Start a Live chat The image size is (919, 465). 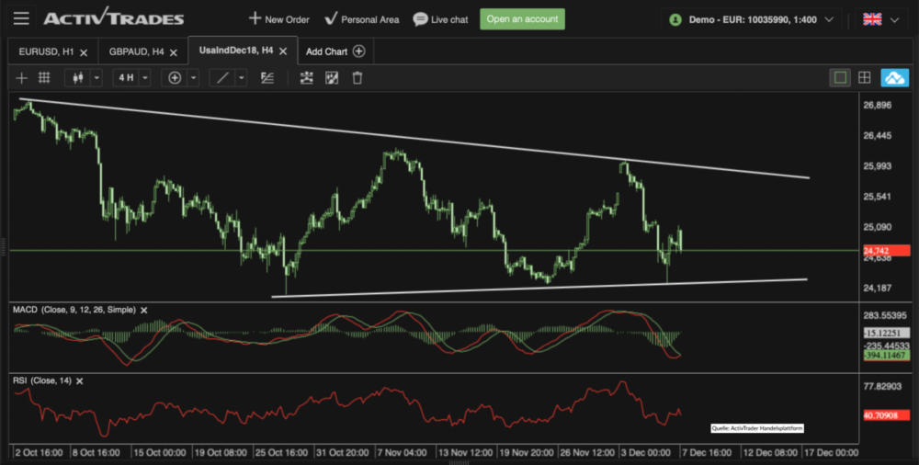pyautogui.click(x=440, y=19)
